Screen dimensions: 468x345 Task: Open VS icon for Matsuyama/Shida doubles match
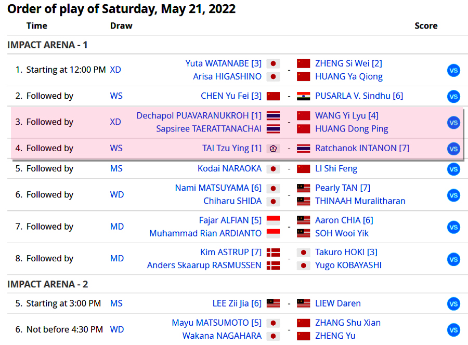pos(453,195)
